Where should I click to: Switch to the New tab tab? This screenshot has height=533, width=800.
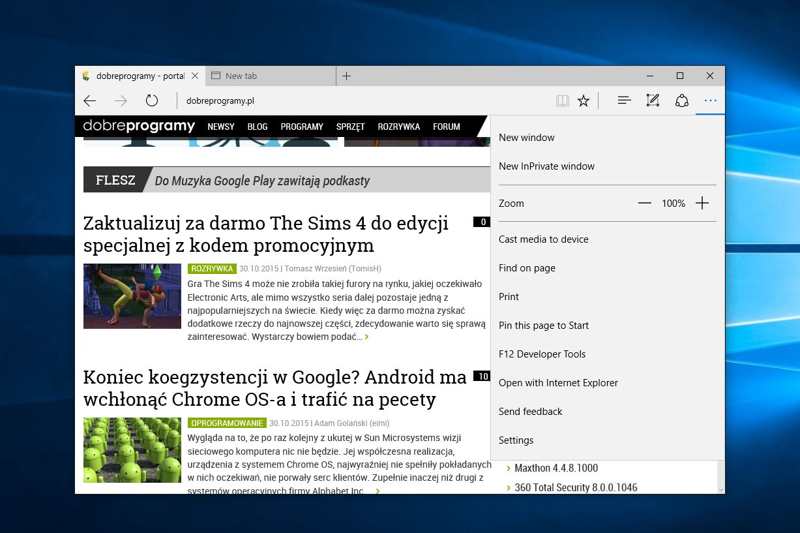click(x=271, y=76)
